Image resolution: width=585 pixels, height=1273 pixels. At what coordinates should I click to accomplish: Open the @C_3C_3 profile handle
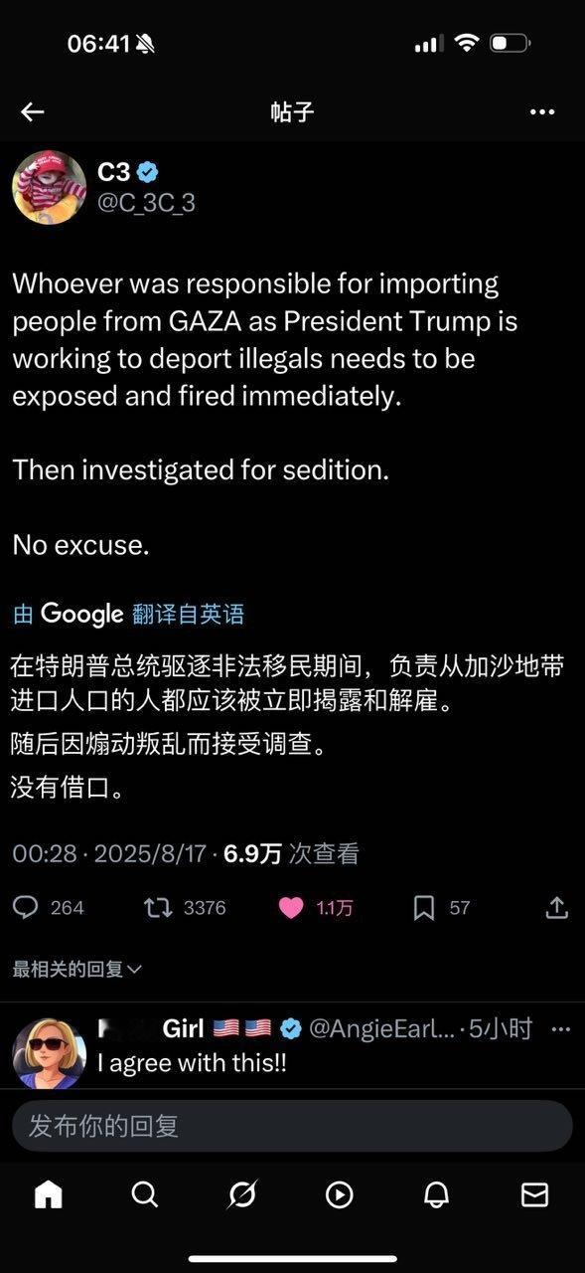(146, 203)
